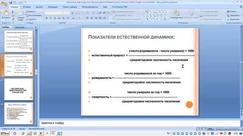Viewport: 243px width, 136px height.
Task: Click zoom in plus button
Action: click(236, 129)
